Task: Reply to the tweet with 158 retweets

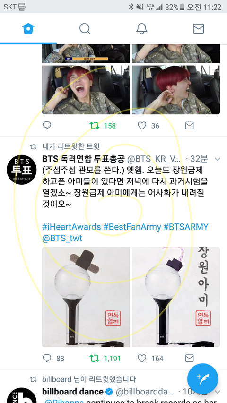Action: click(47, 125)
